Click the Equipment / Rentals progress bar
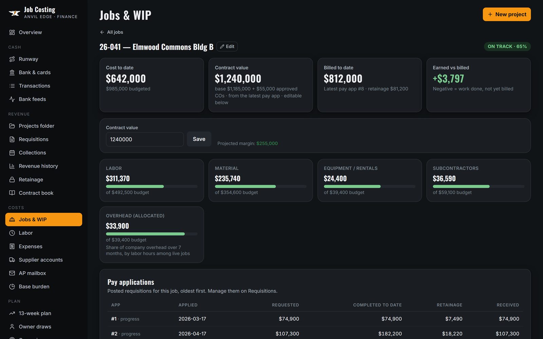 tap(370, 186)
